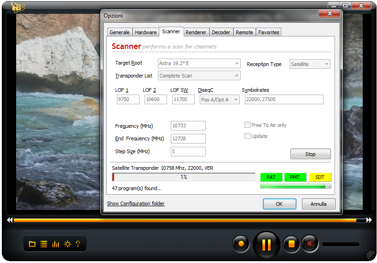Click the 'Satellite Transponder 10758 Mhz' status text
This screenshot has width=377, height=263.
pos(162,168)
